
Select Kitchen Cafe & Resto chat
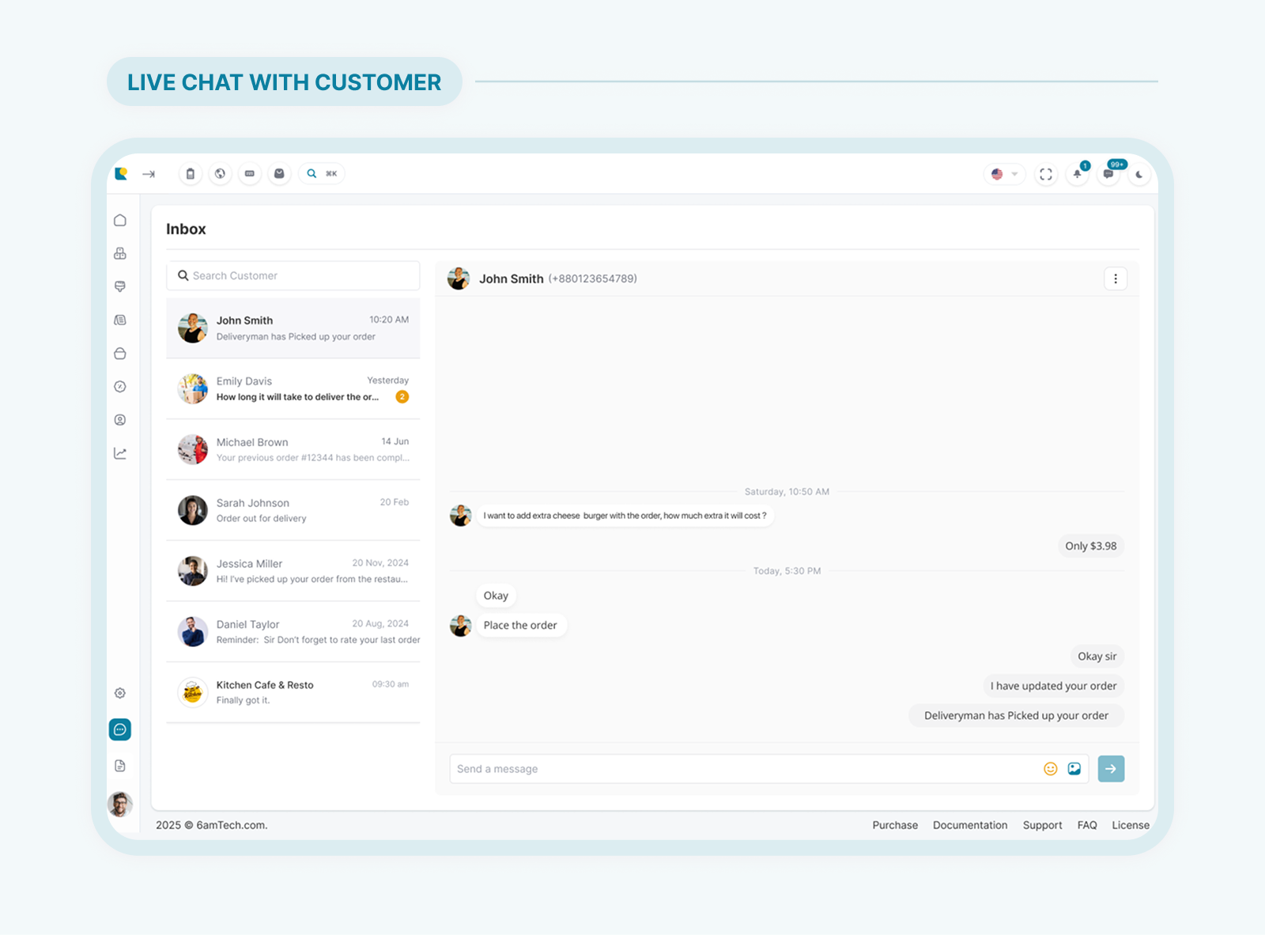293,692
